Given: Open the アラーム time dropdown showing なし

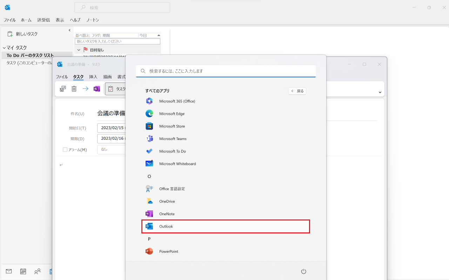Looking at the screenshot, I should coord(112,149).
